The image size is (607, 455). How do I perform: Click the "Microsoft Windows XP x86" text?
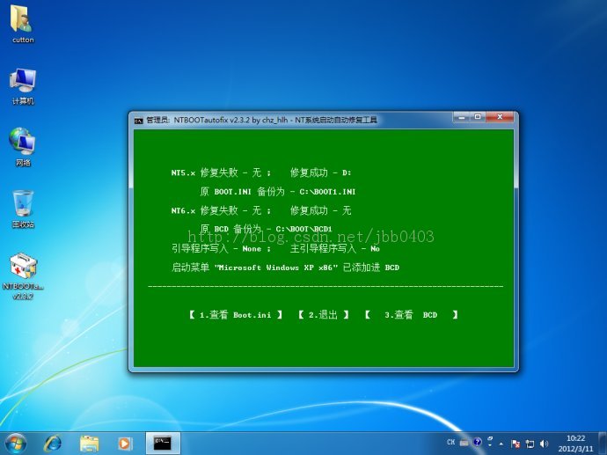tap(276, 268)
